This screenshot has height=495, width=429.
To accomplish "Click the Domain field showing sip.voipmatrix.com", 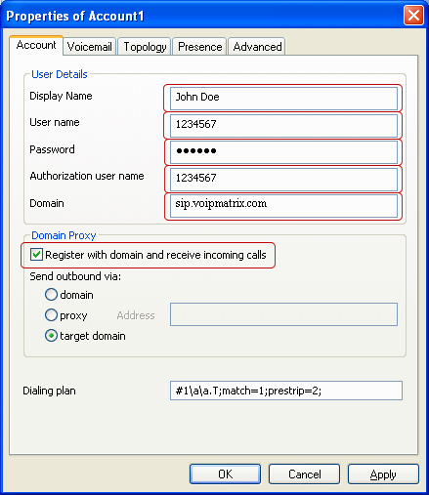I will tap(283, 206).
